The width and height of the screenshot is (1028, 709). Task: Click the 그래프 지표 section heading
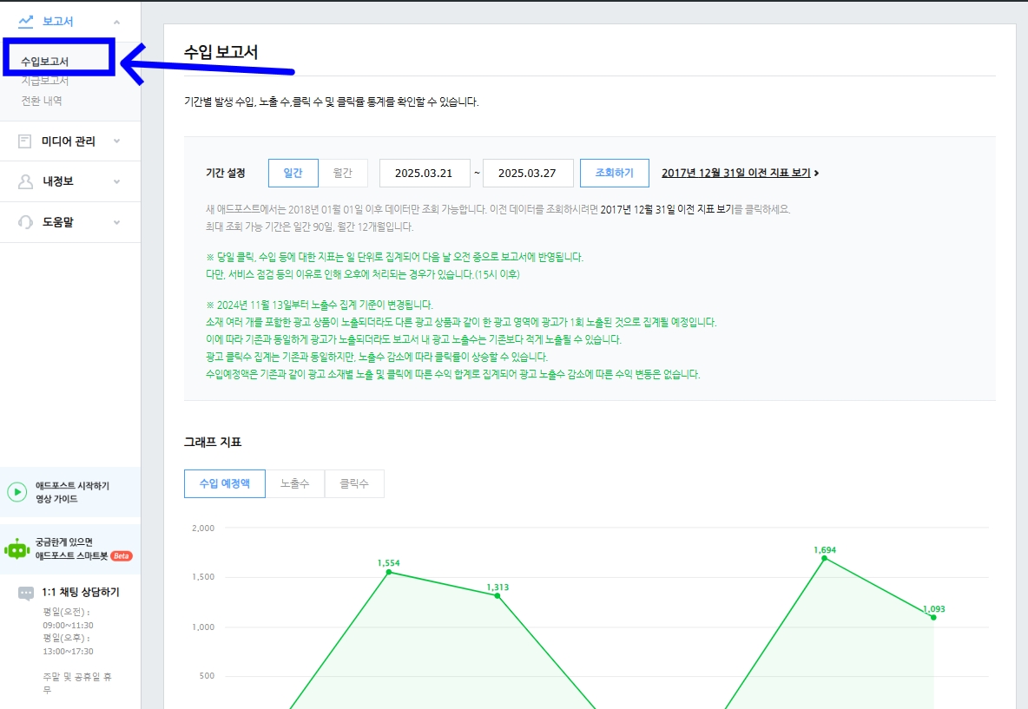coord(213,443)
